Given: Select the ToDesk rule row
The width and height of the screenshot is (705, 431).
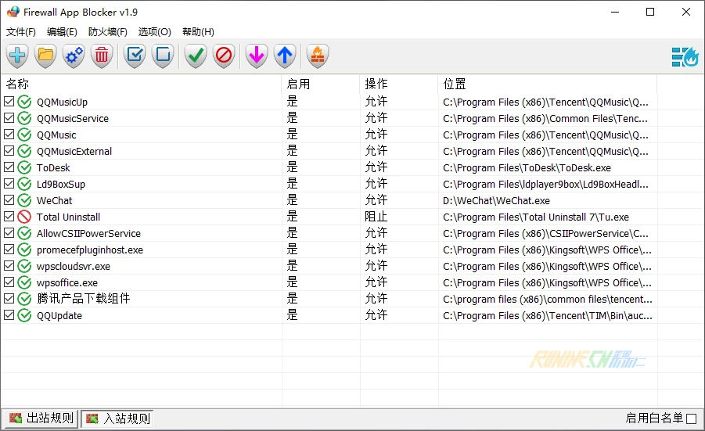Looking at the screenshot, I should tap(53, 168).
